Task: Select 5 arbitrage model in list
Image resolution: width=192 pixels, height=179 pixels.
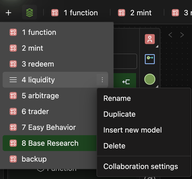Action: (x=40, y=96)
